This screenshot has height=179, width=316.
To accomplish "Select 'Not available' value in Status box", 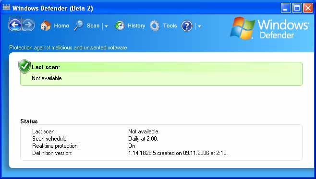I will (143, 131).
